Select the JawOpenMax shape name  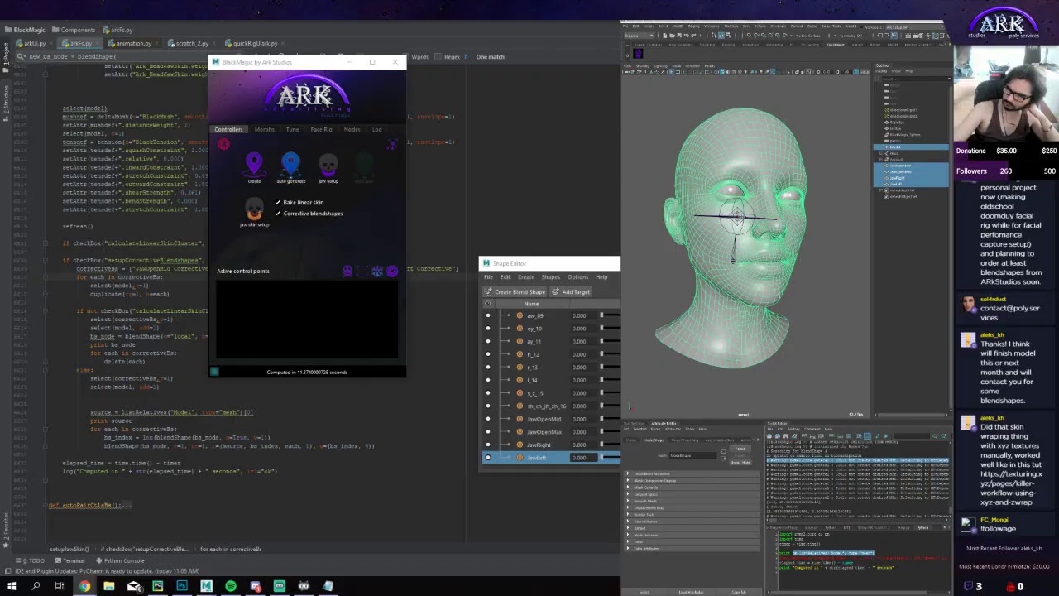pyautogui.click(x=544, y=432)
